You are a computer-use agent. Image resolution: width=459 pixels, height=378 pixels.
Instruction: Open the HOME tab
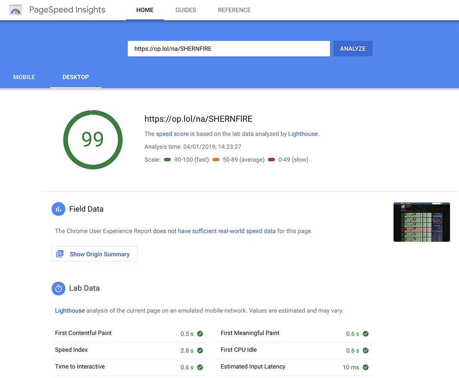point(145,10)
